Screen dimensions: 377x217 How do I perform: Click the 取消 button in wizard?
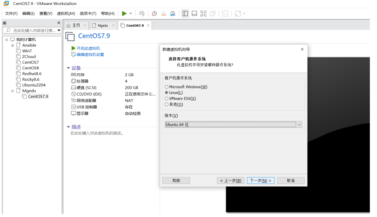[291, 180]
